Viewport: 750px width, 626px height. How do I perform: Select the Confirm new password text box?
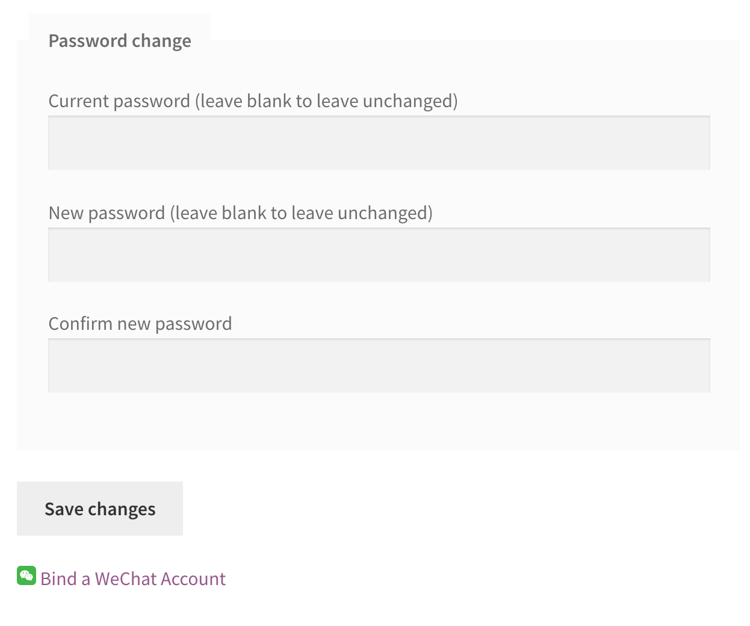coord(379,365)
